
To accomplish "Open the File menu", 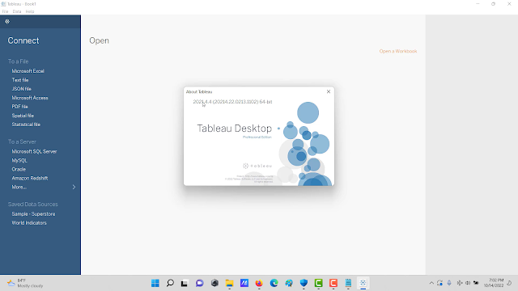I will [6, 11].
